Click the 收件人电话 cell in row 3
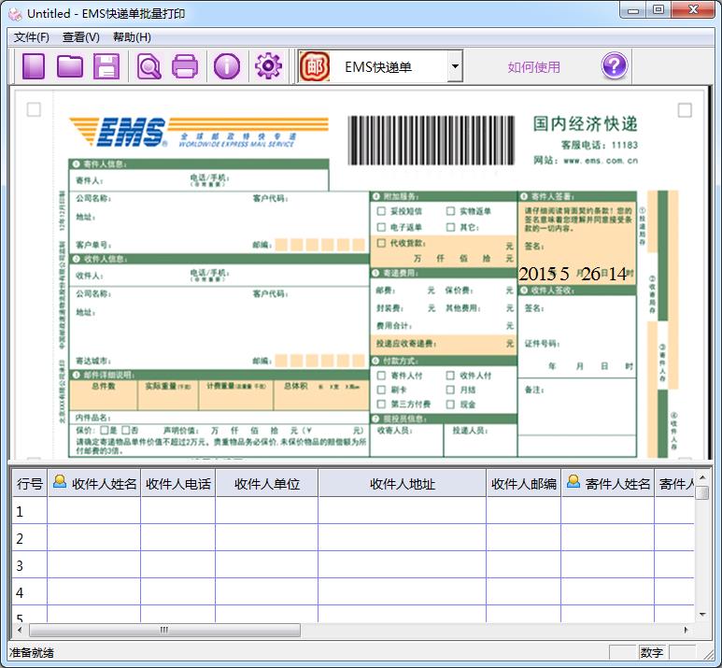The image size is (722, 668). (177, 565)
